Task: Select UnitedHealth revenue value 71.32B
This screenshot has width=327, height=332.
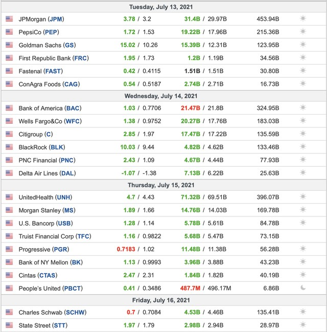Action: click(191, 197)
